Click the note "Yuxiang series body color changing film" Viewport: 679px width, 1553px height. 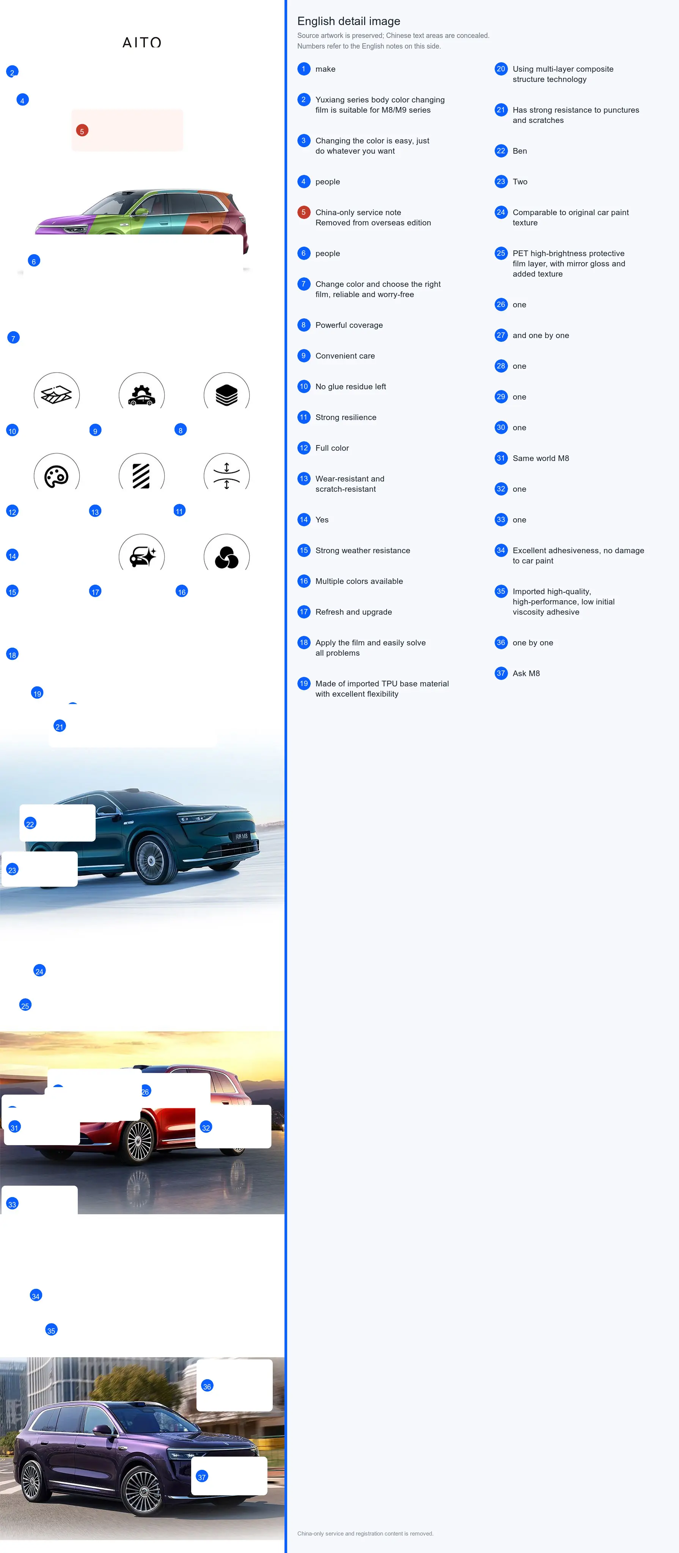pyautogui.click(x=380, y=105)
